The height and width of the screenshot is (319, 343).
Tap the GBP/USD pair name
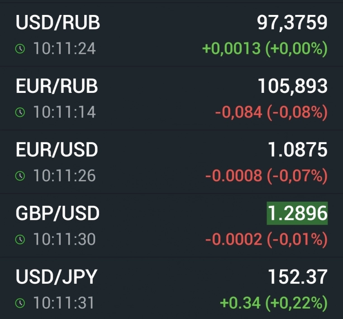[57, 213]
